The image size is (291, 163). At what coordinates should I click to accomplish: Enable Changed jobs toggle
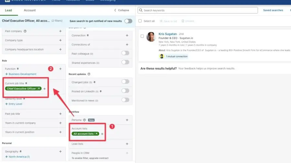pyautogui.click(x=125, y=82)
